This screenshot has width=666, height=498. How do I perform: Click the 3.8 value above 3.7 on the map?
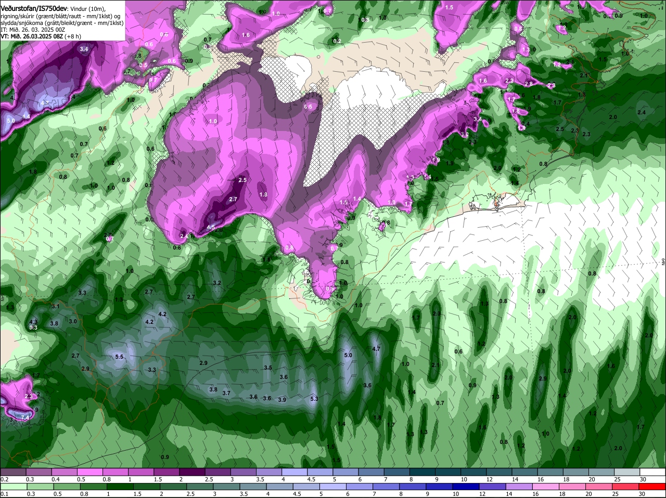tap(213, 389)
